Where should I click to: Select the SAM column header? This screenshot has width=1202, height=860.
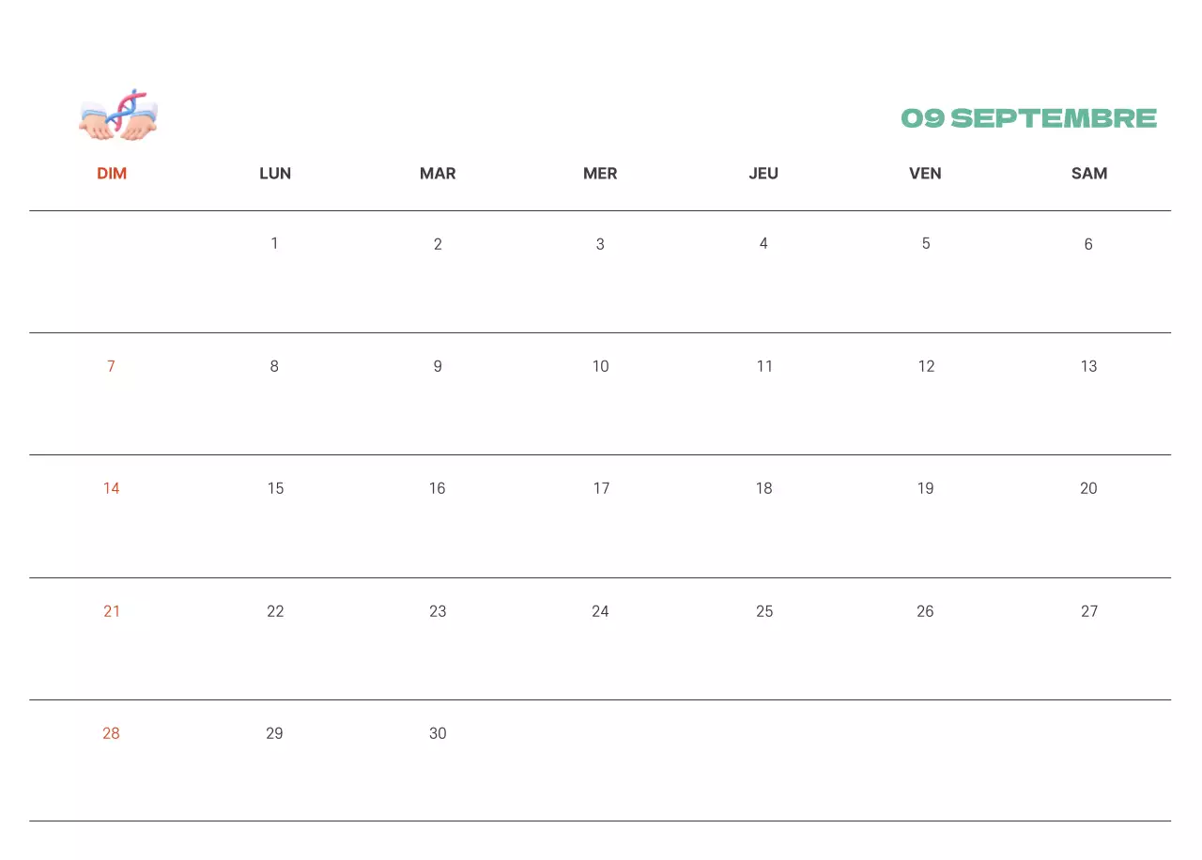coord(1089,174)
